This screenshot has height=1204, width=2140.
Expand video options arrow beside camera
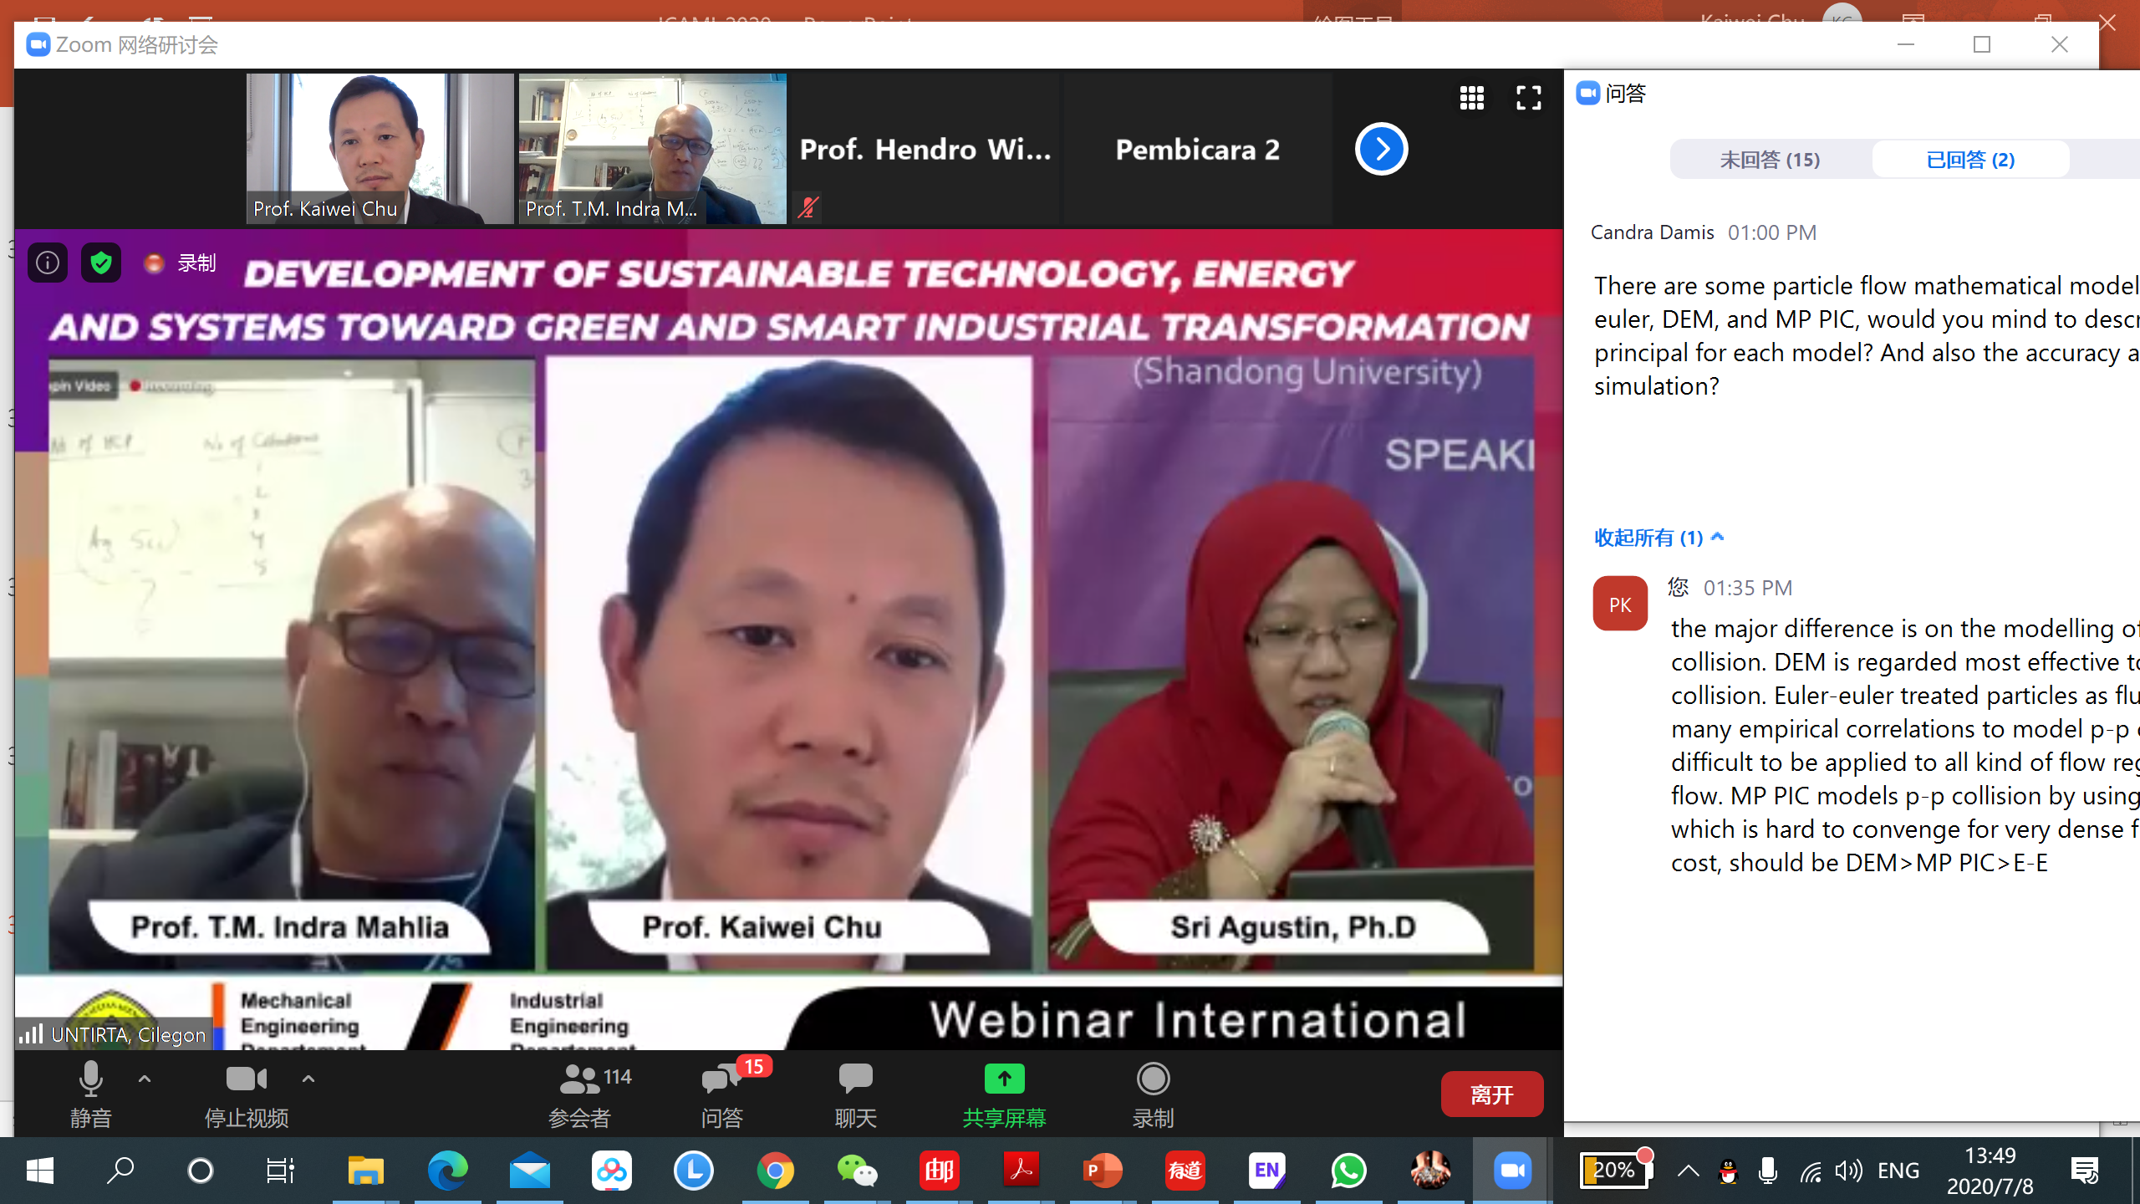pos(308,1079)
